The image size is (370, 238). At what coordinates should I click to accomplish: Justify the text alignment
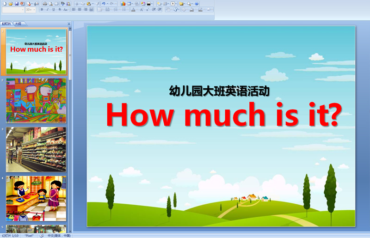coord(91,9)
